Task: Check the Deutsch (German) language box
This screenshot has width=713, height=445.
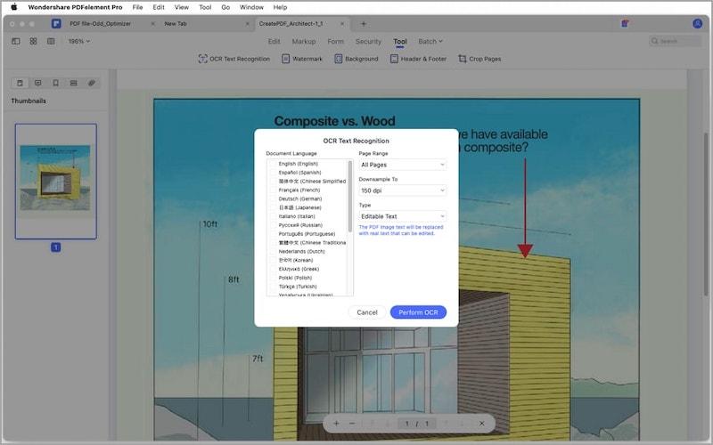Action: click(x=273, y=198)
